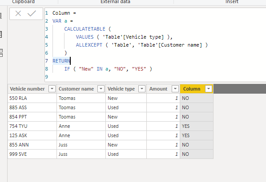Click the cell 999 SVE
This screenshot has height=182, width=266.
tap(32, 154)
